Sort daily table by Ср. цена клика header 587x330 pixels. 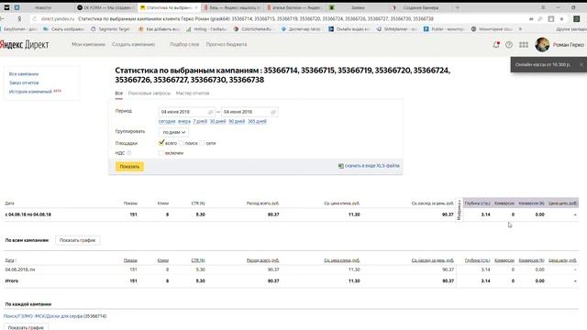click(342, 260)
